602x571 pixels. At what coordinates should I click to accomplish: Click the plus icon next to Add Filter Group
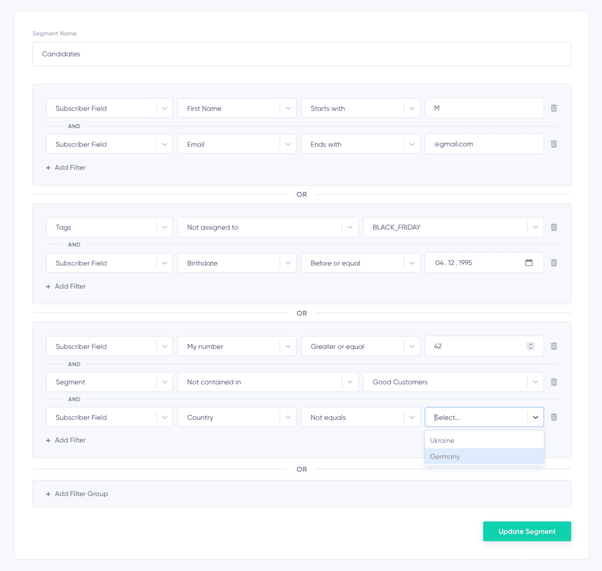[48, 494]
